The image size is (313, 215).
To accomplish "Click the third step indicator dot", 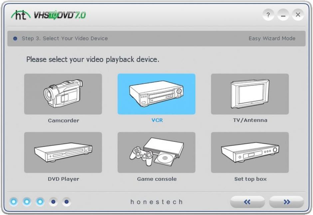I will (x=40, y=202).
